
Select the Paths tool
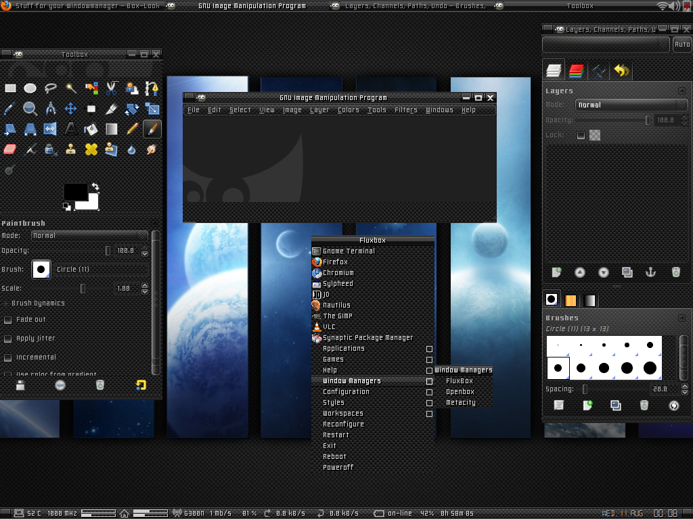[152, 89]
